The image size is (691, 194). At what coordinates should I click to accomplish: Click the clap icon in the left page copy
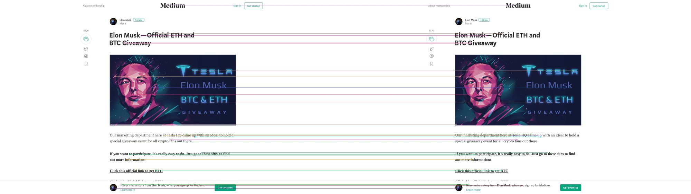click(86, 39)
